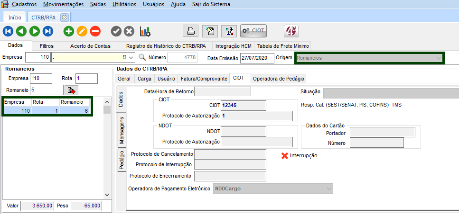Open the Acerto de Contas tab

click(91, 46)
